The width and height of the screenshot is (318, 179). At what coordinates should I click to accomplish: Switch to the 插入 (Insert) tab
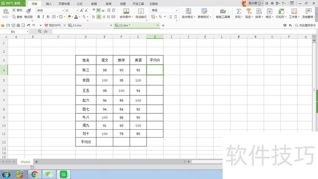click(48, 4)
